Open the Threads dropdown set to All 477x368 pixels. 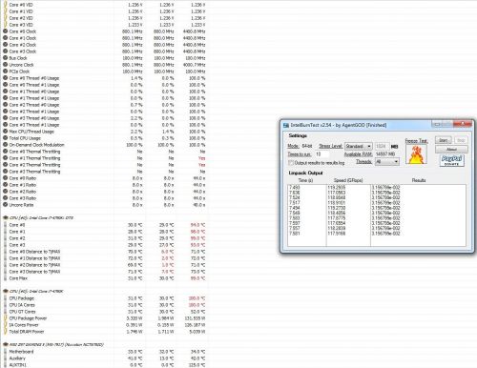tap(387, 162)
